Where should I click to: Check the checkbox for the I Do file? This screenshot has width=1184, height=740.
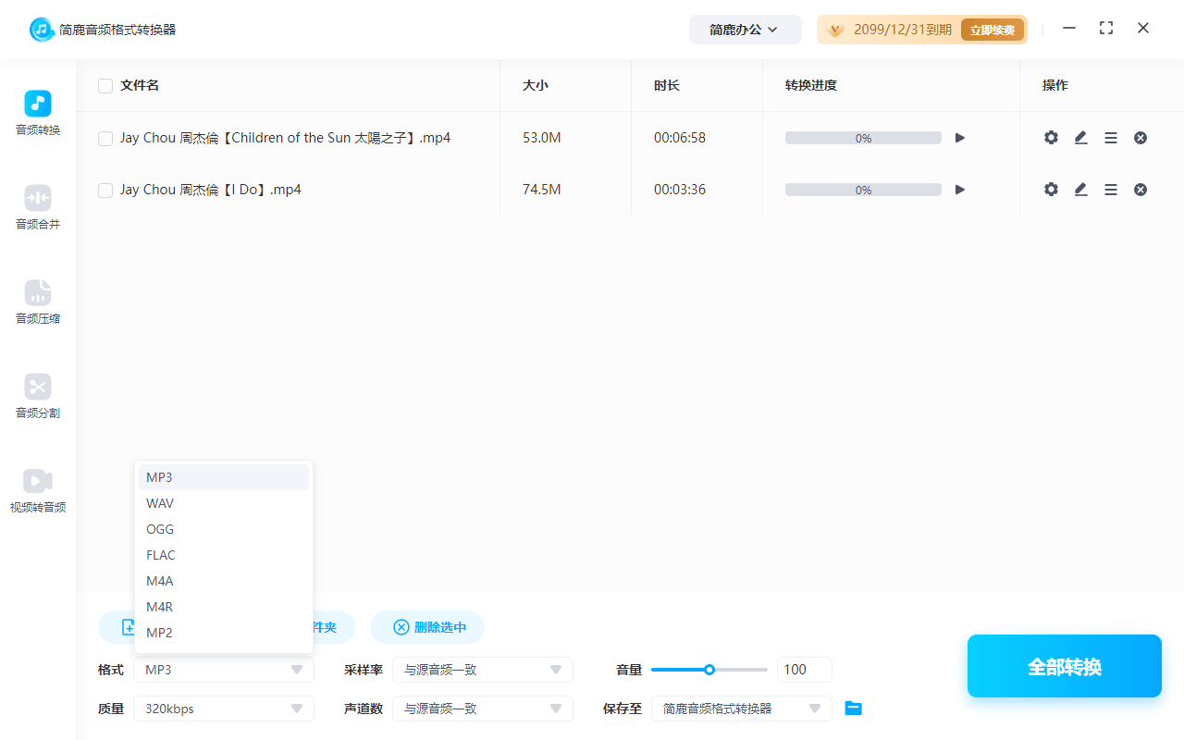(x=105, y=189)
